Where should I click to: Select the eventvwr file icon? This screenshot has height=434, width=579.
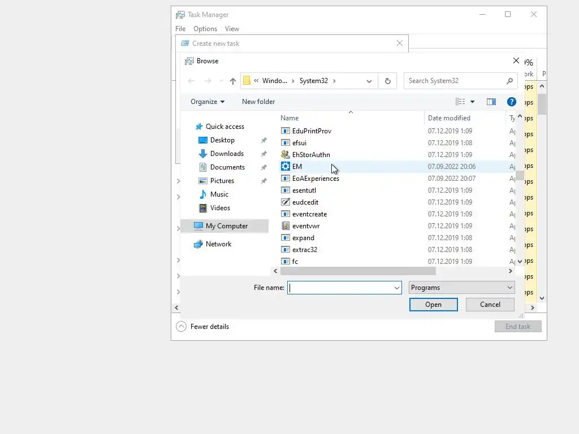(286, 226)
